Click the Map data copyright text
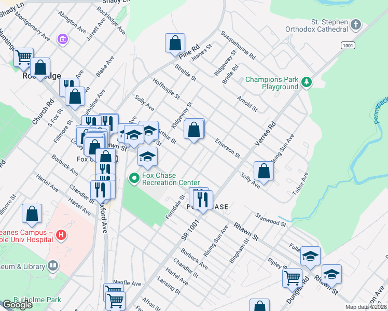This screenshot has height=311, width=388. (366, 307)
